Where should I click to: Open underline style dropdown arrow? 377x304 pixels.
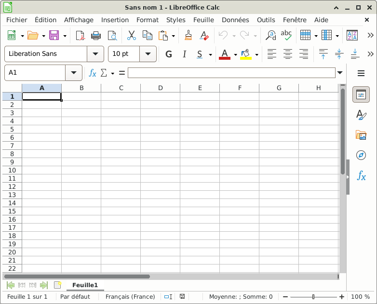coord(210,55)
